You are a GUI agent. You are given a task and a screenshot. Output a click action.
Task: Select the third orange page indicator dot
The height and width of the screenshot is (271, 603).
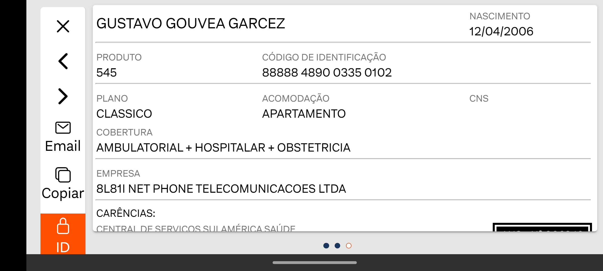coord(349,246)
